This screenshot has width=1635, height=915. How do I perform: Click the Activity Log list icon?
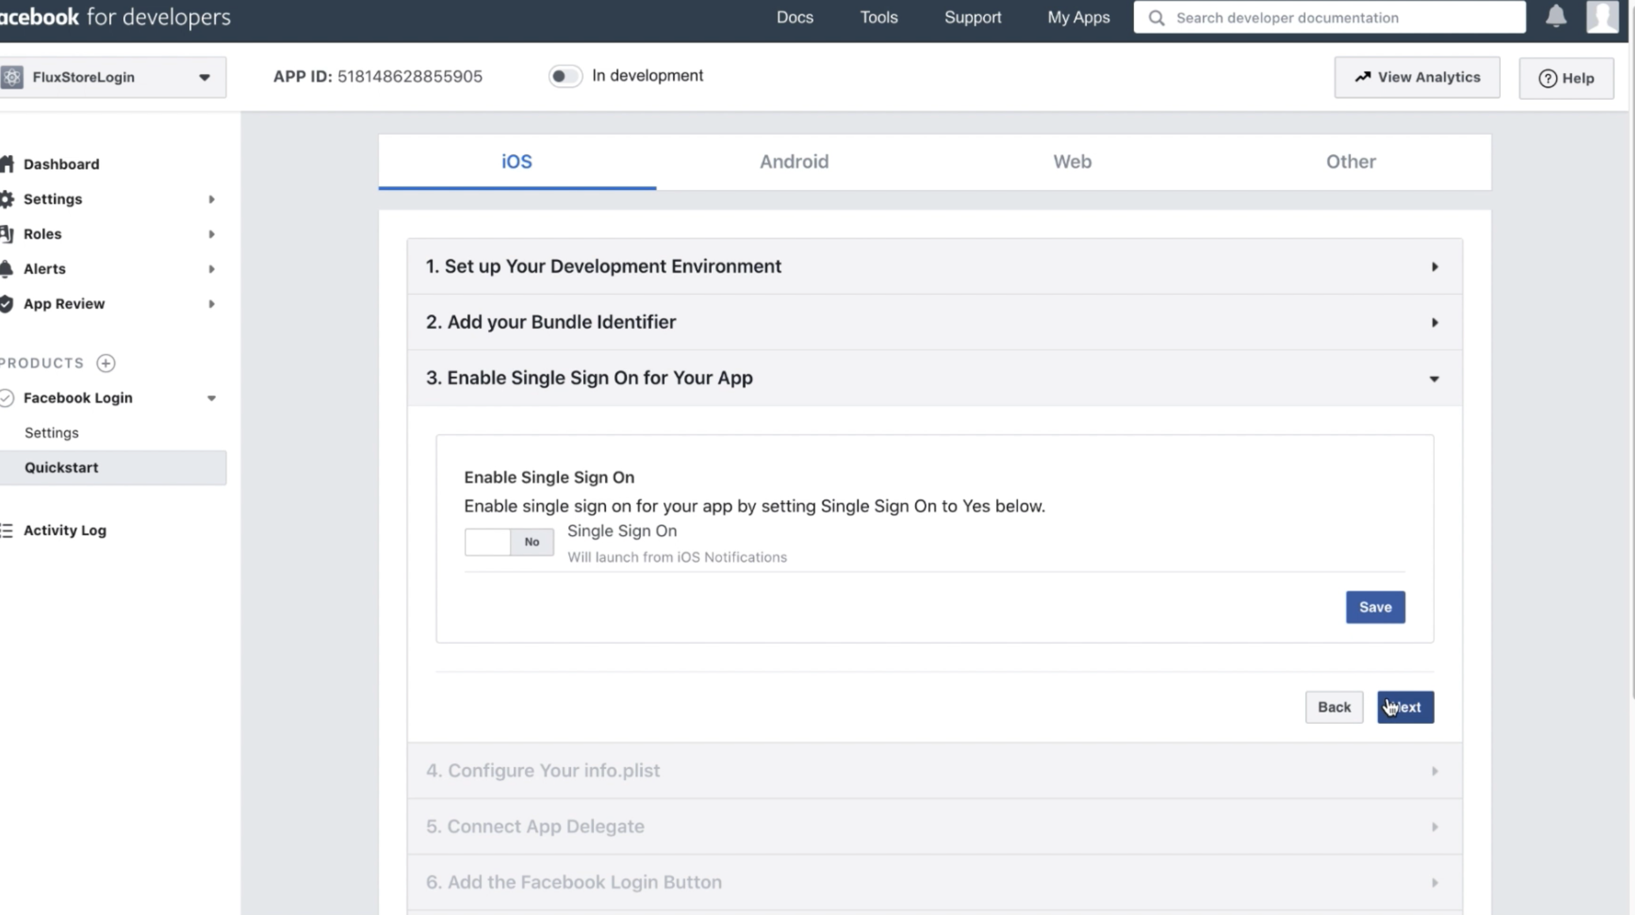point(6,530)
